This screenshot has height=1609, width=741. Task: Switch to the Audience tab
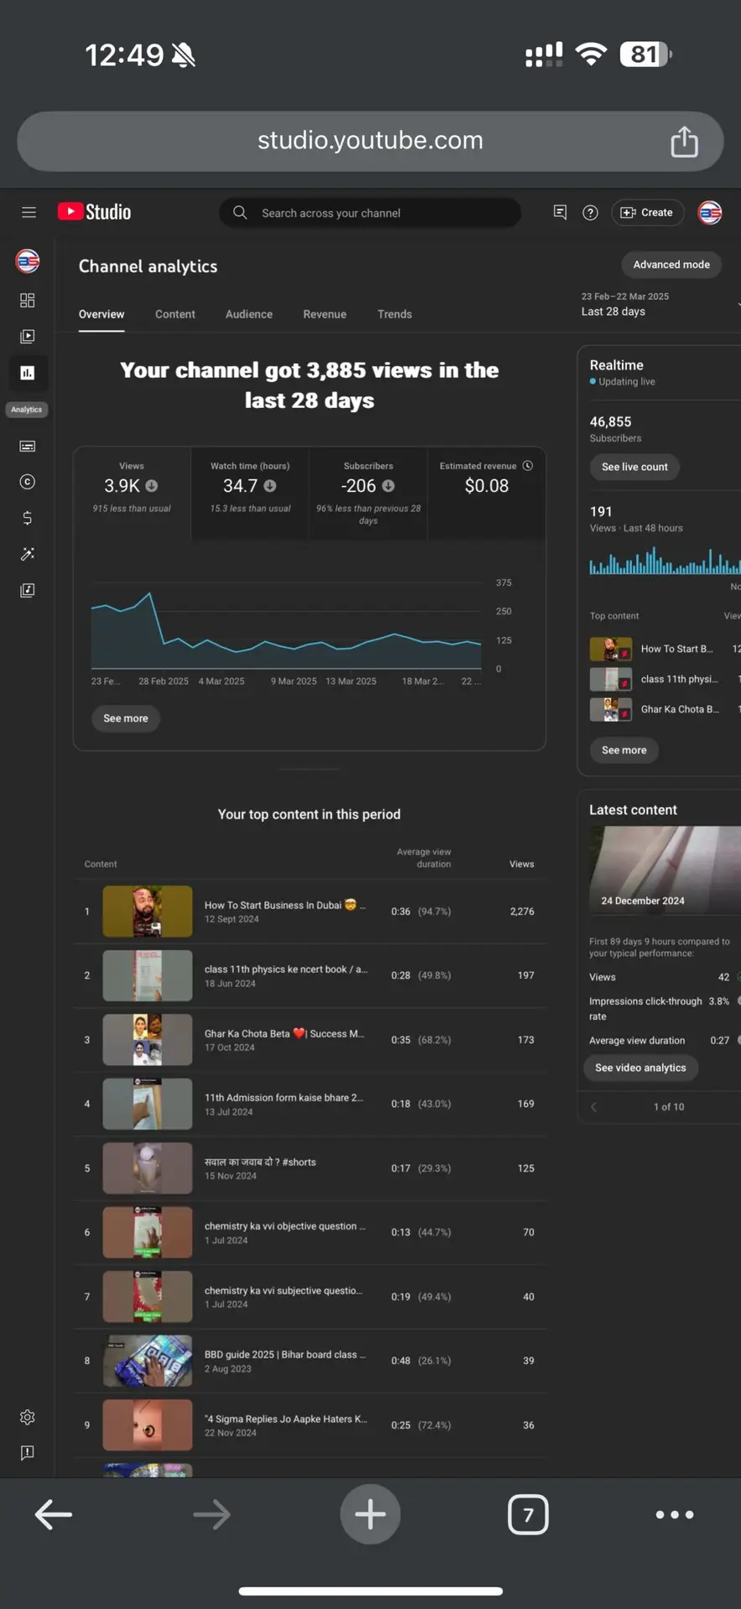249,314
